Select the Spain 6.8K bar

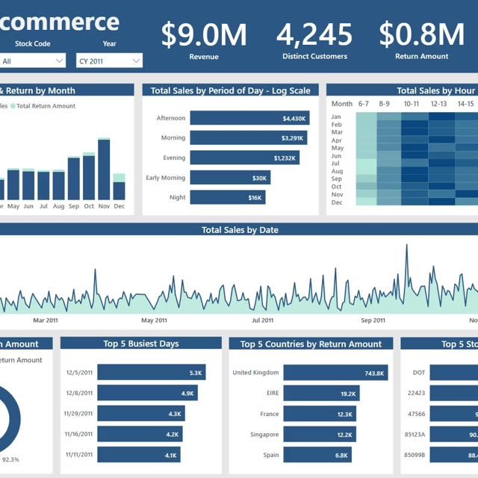click(317, 455)
